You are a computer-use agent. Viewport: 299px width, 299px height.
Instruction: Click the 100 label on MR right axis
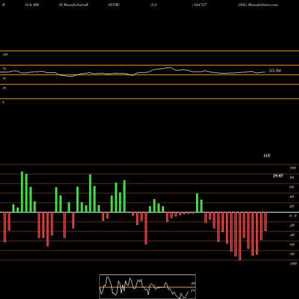[293, 168]
